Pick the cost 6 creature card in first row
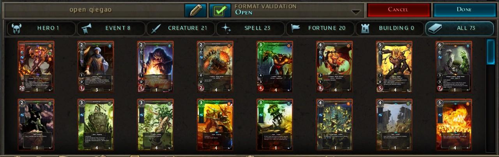 click(x=454, y=67)
